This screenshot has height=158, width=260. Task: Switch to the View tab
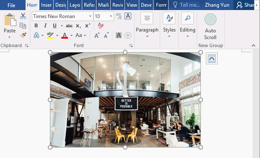click(x=132, y=5)
